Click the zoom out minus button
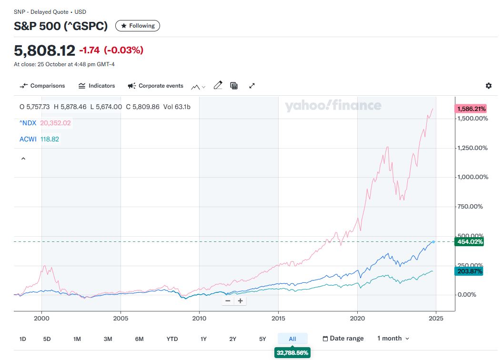The height and width of the screenshot is (360, 503). pyautogui.click(x=228, y=300)
